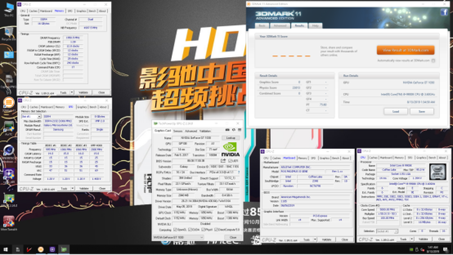Click the Load button in 3DMark 11
This screenshot has width=453, height=255.
click(395, 112)
